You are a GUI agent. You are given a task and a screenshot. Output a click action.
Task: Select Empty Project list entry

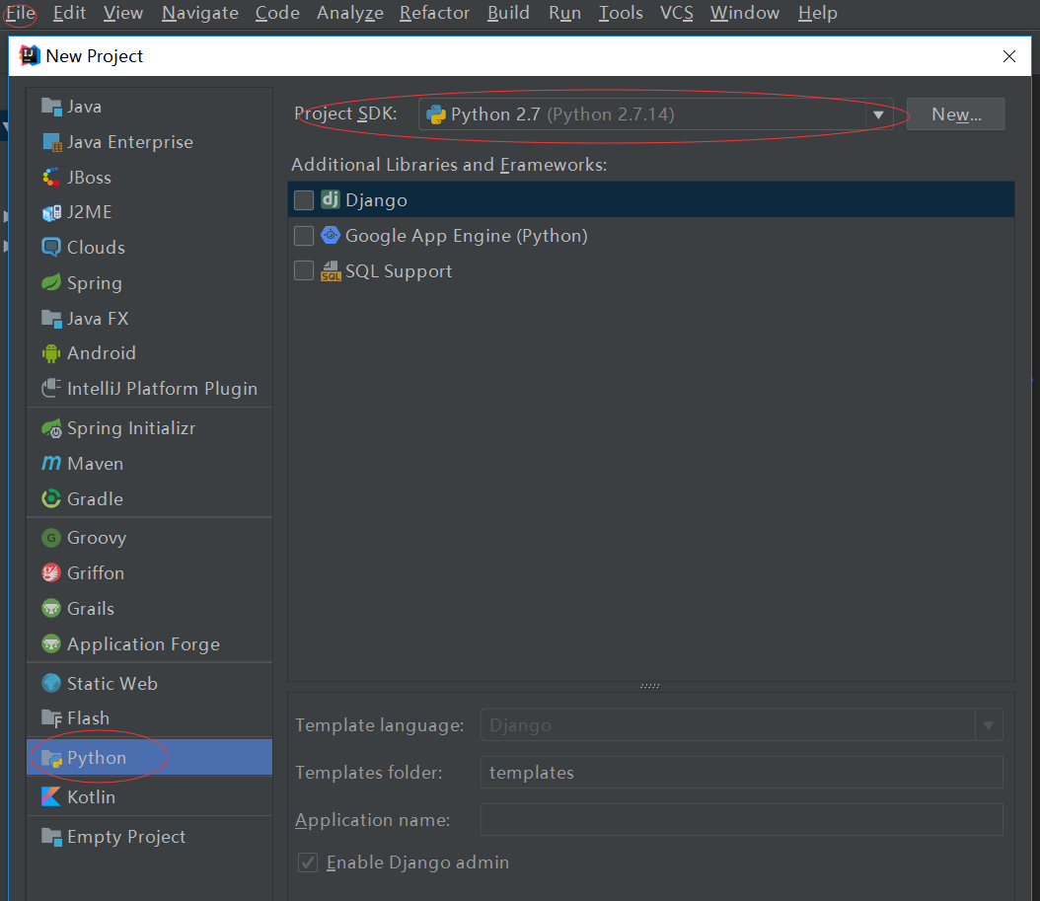tap(149, 836)
